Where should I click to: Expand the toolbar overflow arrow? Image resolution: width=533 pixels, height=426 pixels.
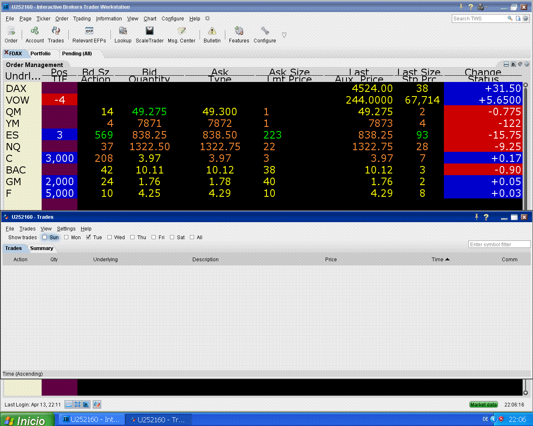click(284, 35)
